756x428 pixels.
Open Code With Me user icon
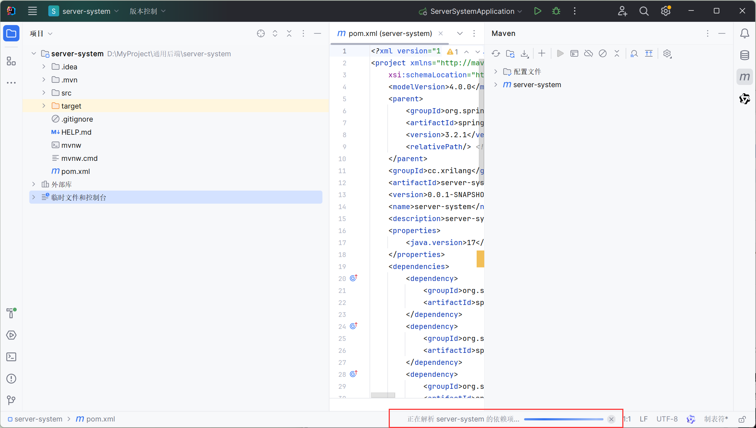coord(622,11)
